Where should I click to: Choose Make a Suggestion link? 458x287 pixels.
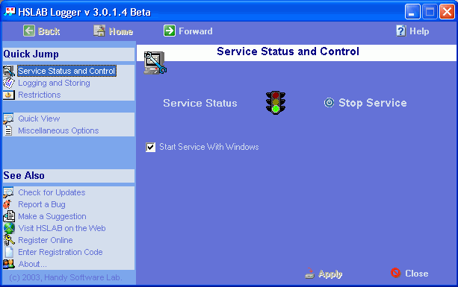coord(52,216)
